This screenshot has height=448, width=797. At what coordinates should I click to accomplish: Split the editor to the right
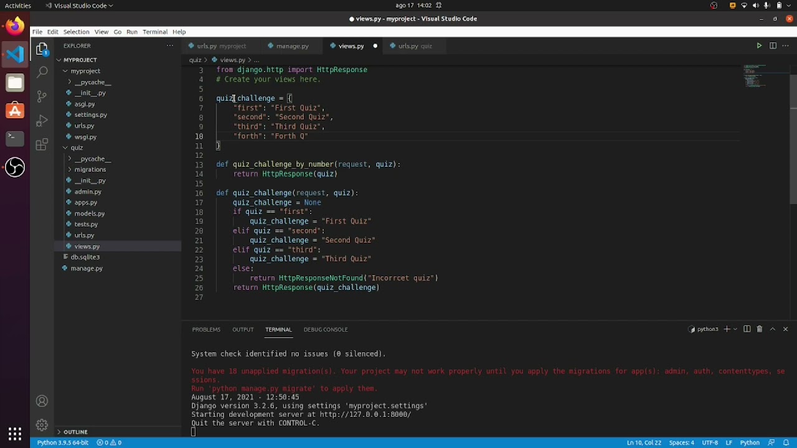click(773, 45)
